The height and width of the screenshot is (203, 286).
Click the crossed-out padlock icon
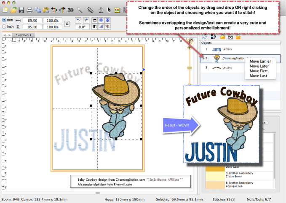230,37
